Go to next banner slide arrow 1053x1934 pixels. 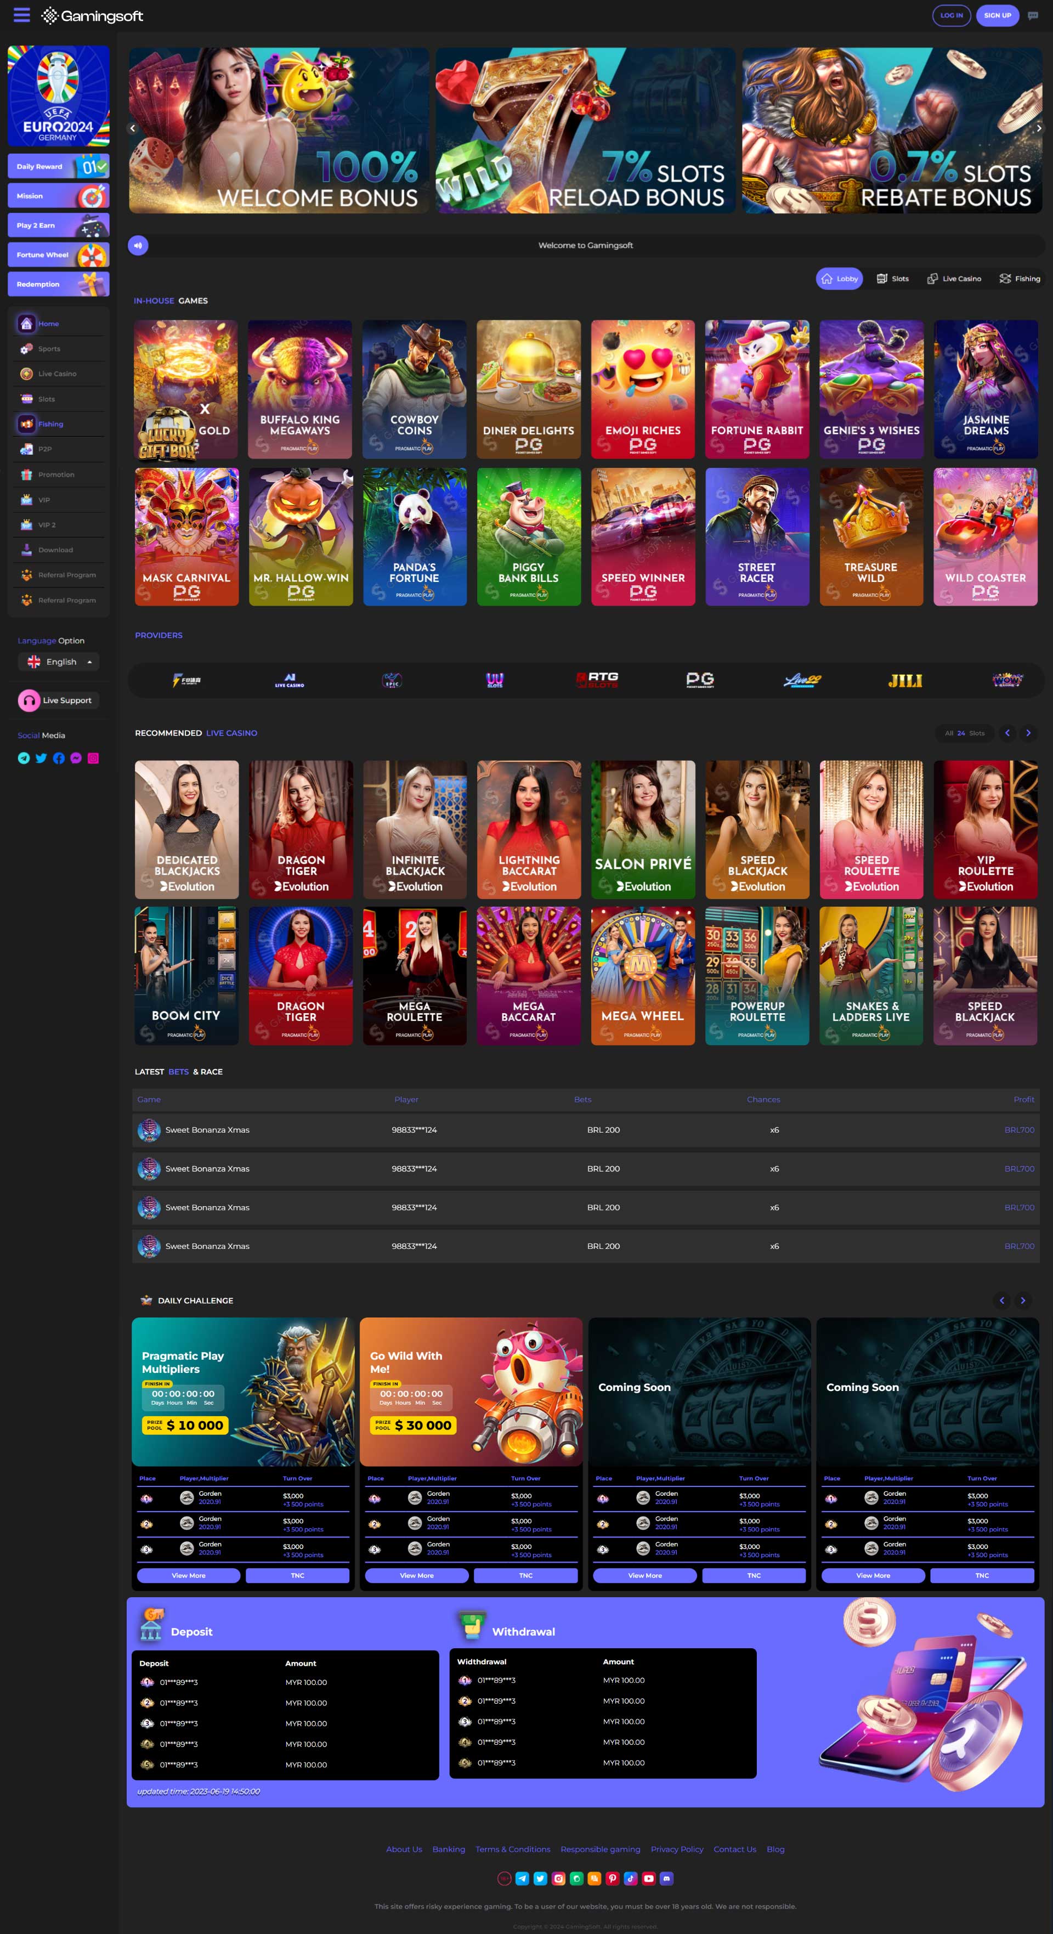(x=1039, y=128)
